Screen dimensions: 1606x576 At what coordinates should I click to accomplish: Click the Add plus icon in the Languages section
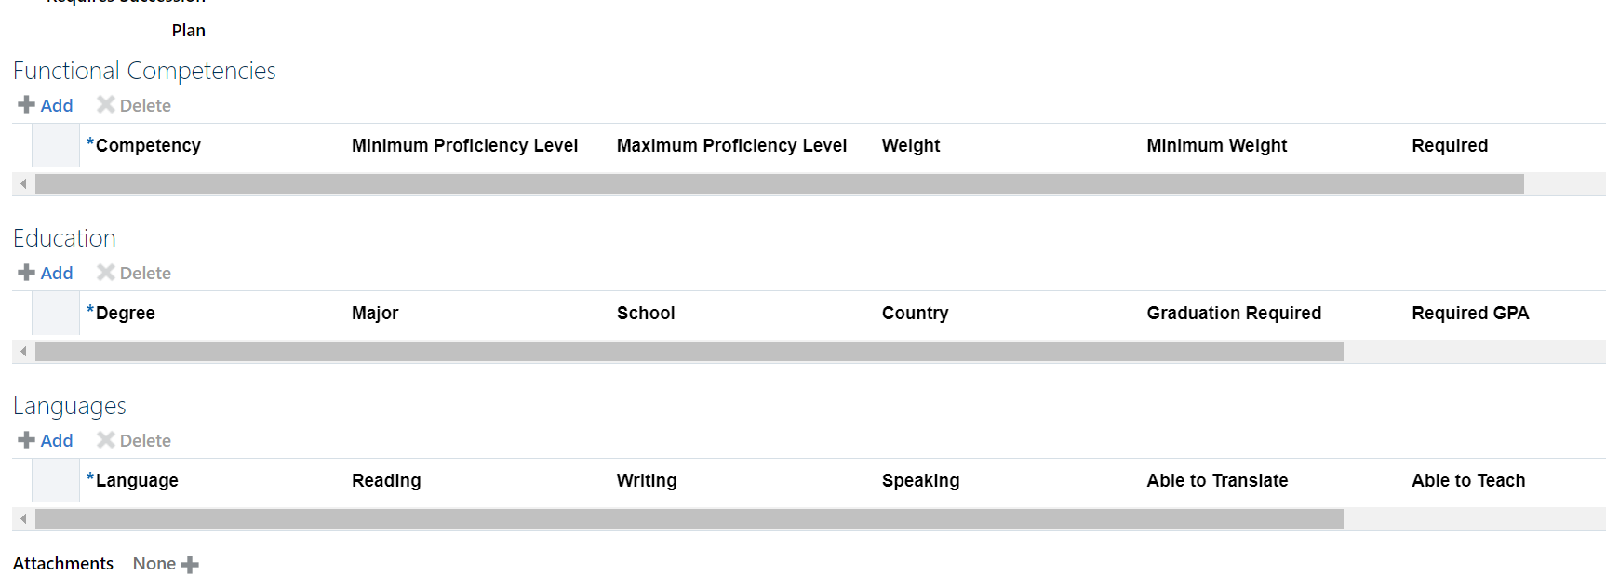(x=25, y=439)
